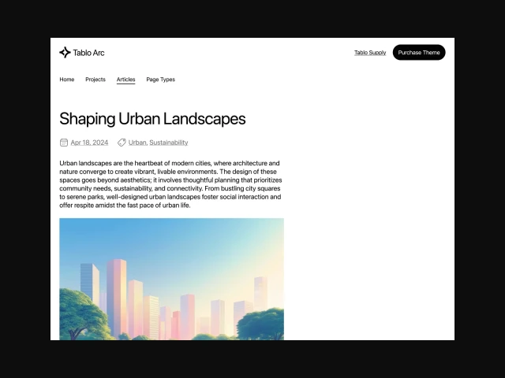505x378 pixels.
Task: Open the Sustainability tag link
Action: tap(169, 143)
